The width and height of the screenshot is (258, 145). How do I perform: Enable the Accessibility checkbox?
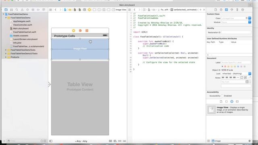[x=222, y=96]
